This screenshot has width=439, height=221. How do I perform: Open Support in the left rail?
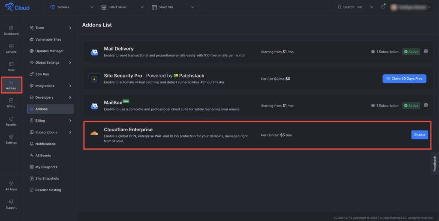click(11, 204)
